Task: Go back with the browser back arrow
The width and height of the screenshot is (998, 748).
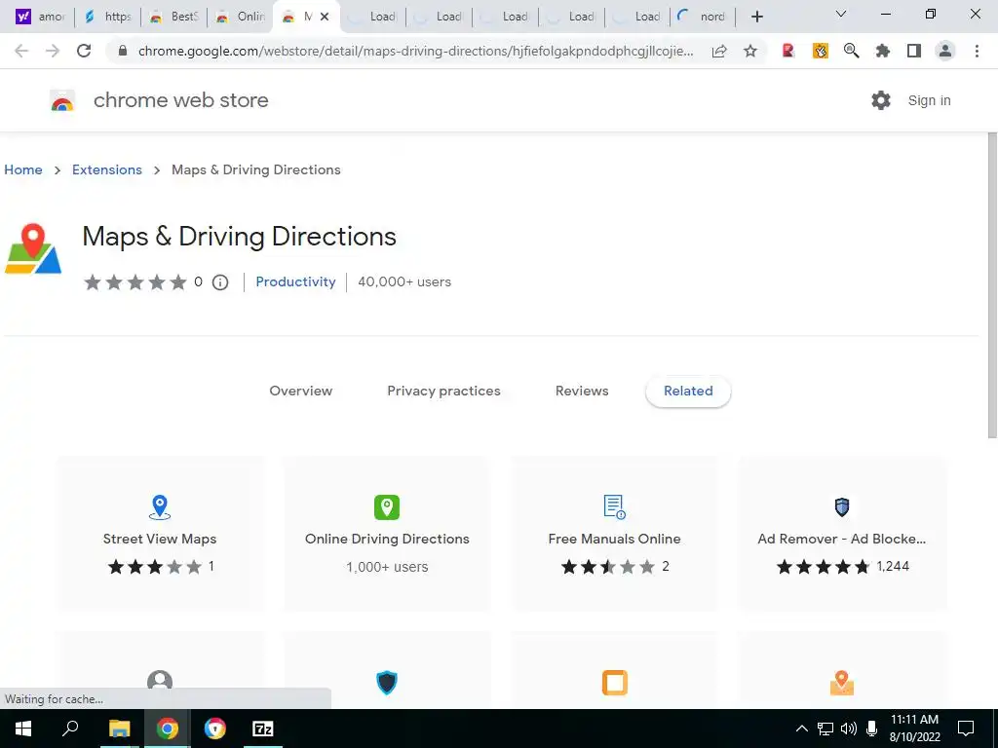Action: coord(21,51)
